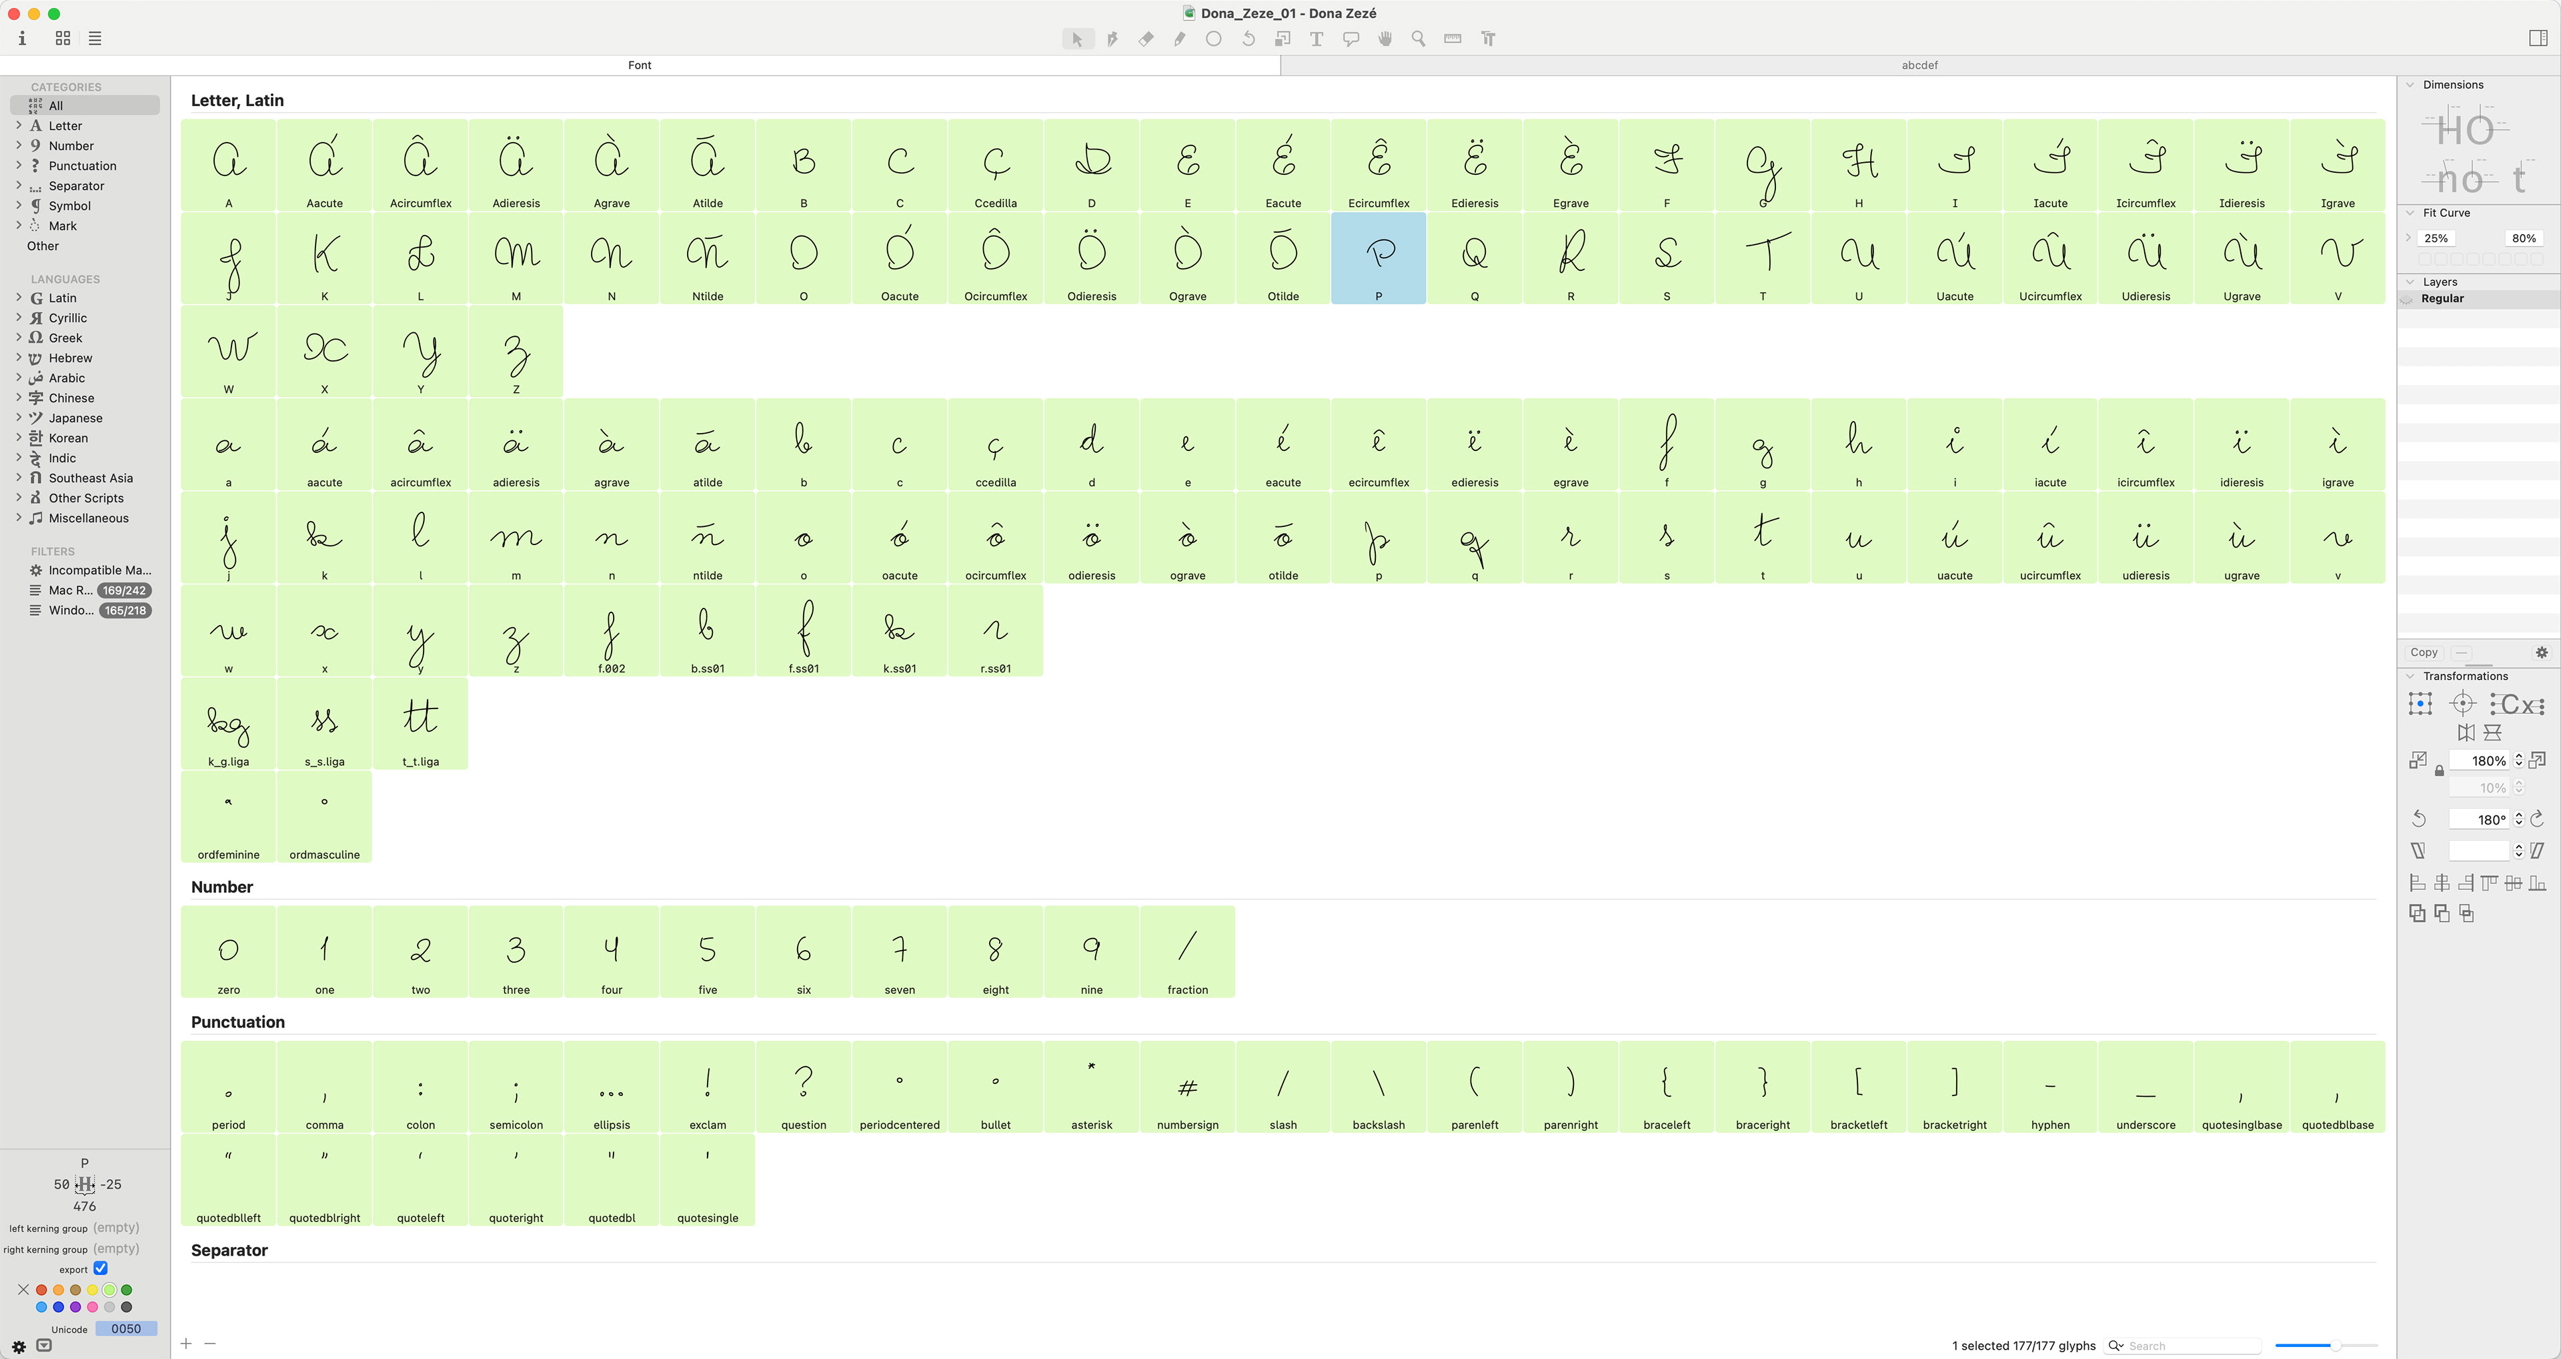Image resolution: width=2561 pixels, height=1359 pixels.
Task: Pick the Draw pen tool
Action: 1112,39
